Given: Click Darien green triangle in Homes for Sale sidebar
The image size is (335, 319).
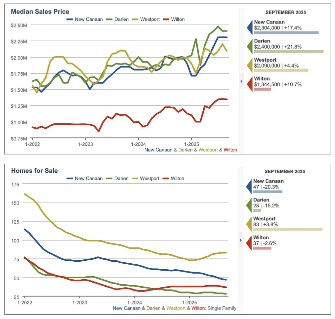Looking at the screenshot, I should 249,204.
